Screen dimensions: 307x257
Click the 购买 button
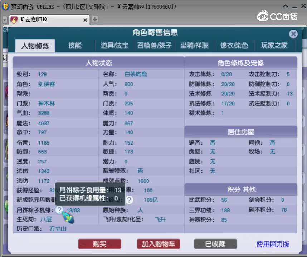tap(99, 244)
